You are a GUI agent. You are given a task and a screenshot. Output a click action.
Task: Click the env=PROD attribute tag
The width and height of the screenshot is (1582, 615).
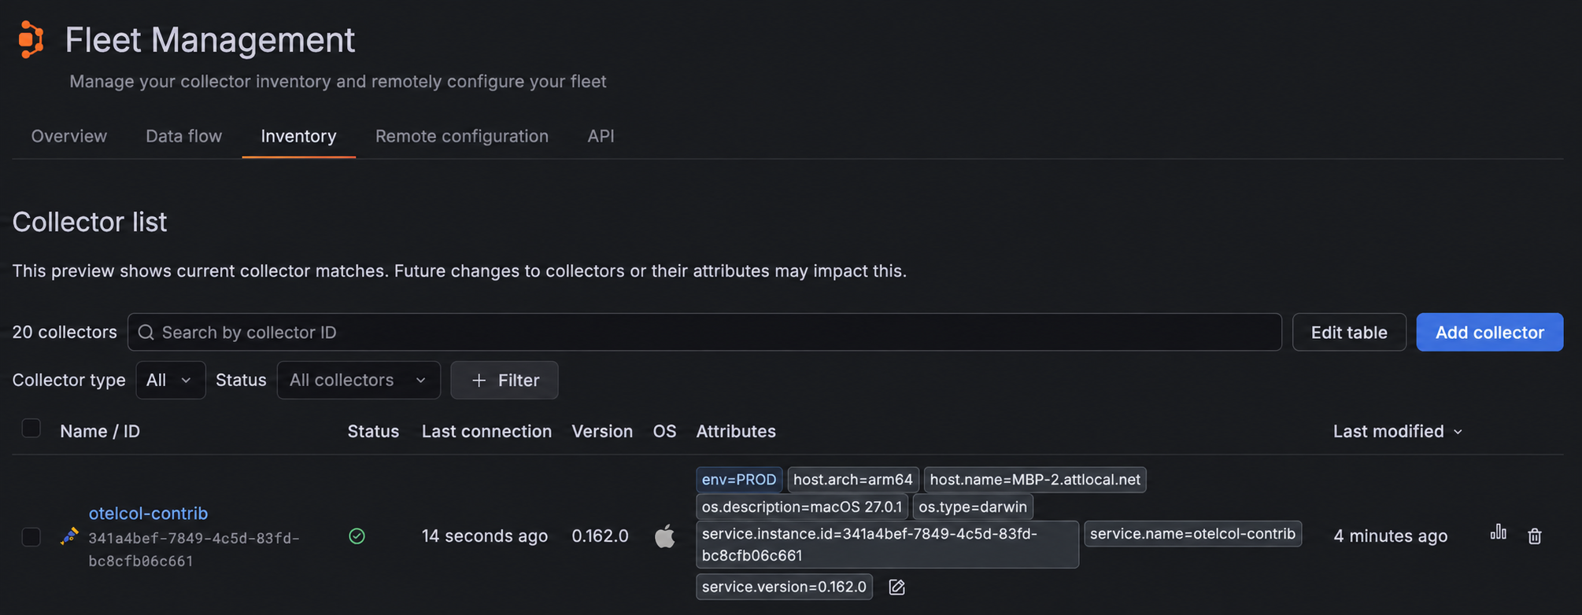[739, 480]
